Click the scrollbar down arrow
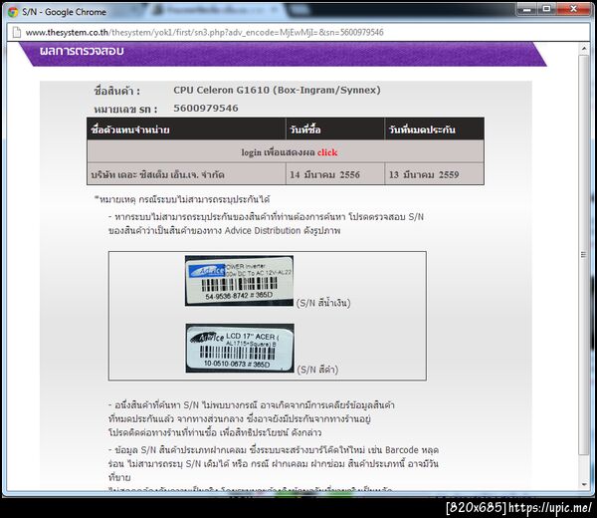This screenshot has height=518, width=597. click(x=584, y=484)
